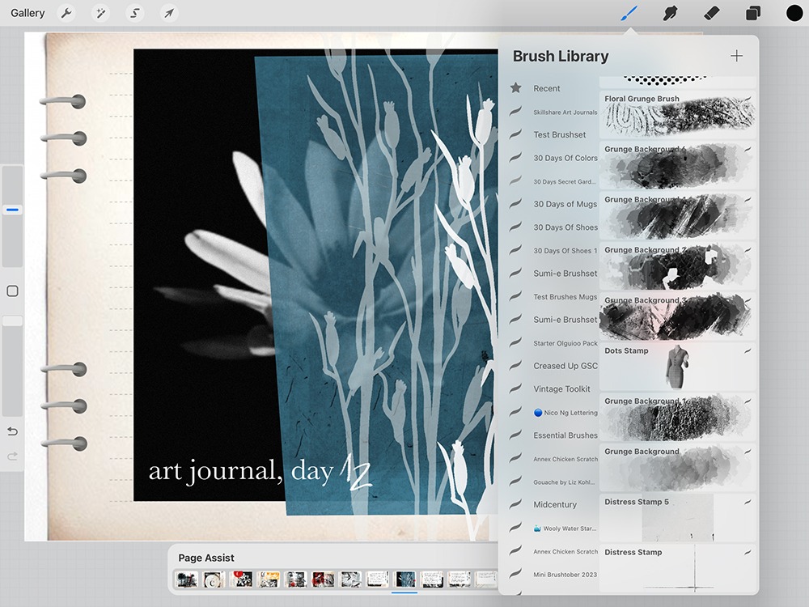Choose the Grunge Background 2 brush

coord(677,265)
